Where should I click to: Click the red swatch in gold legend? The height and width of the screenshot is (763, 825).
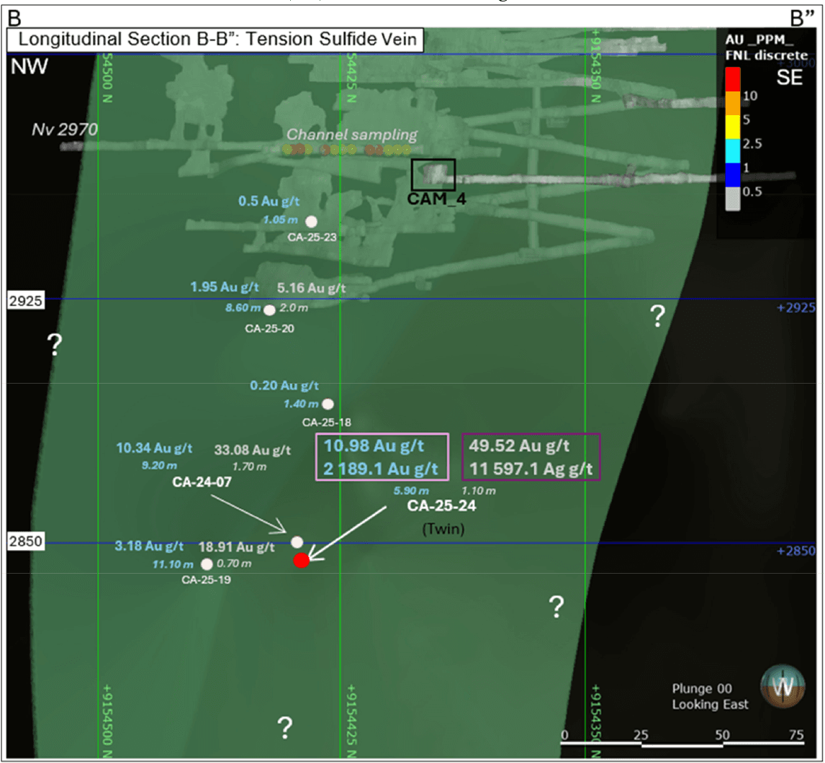(733, 79)
